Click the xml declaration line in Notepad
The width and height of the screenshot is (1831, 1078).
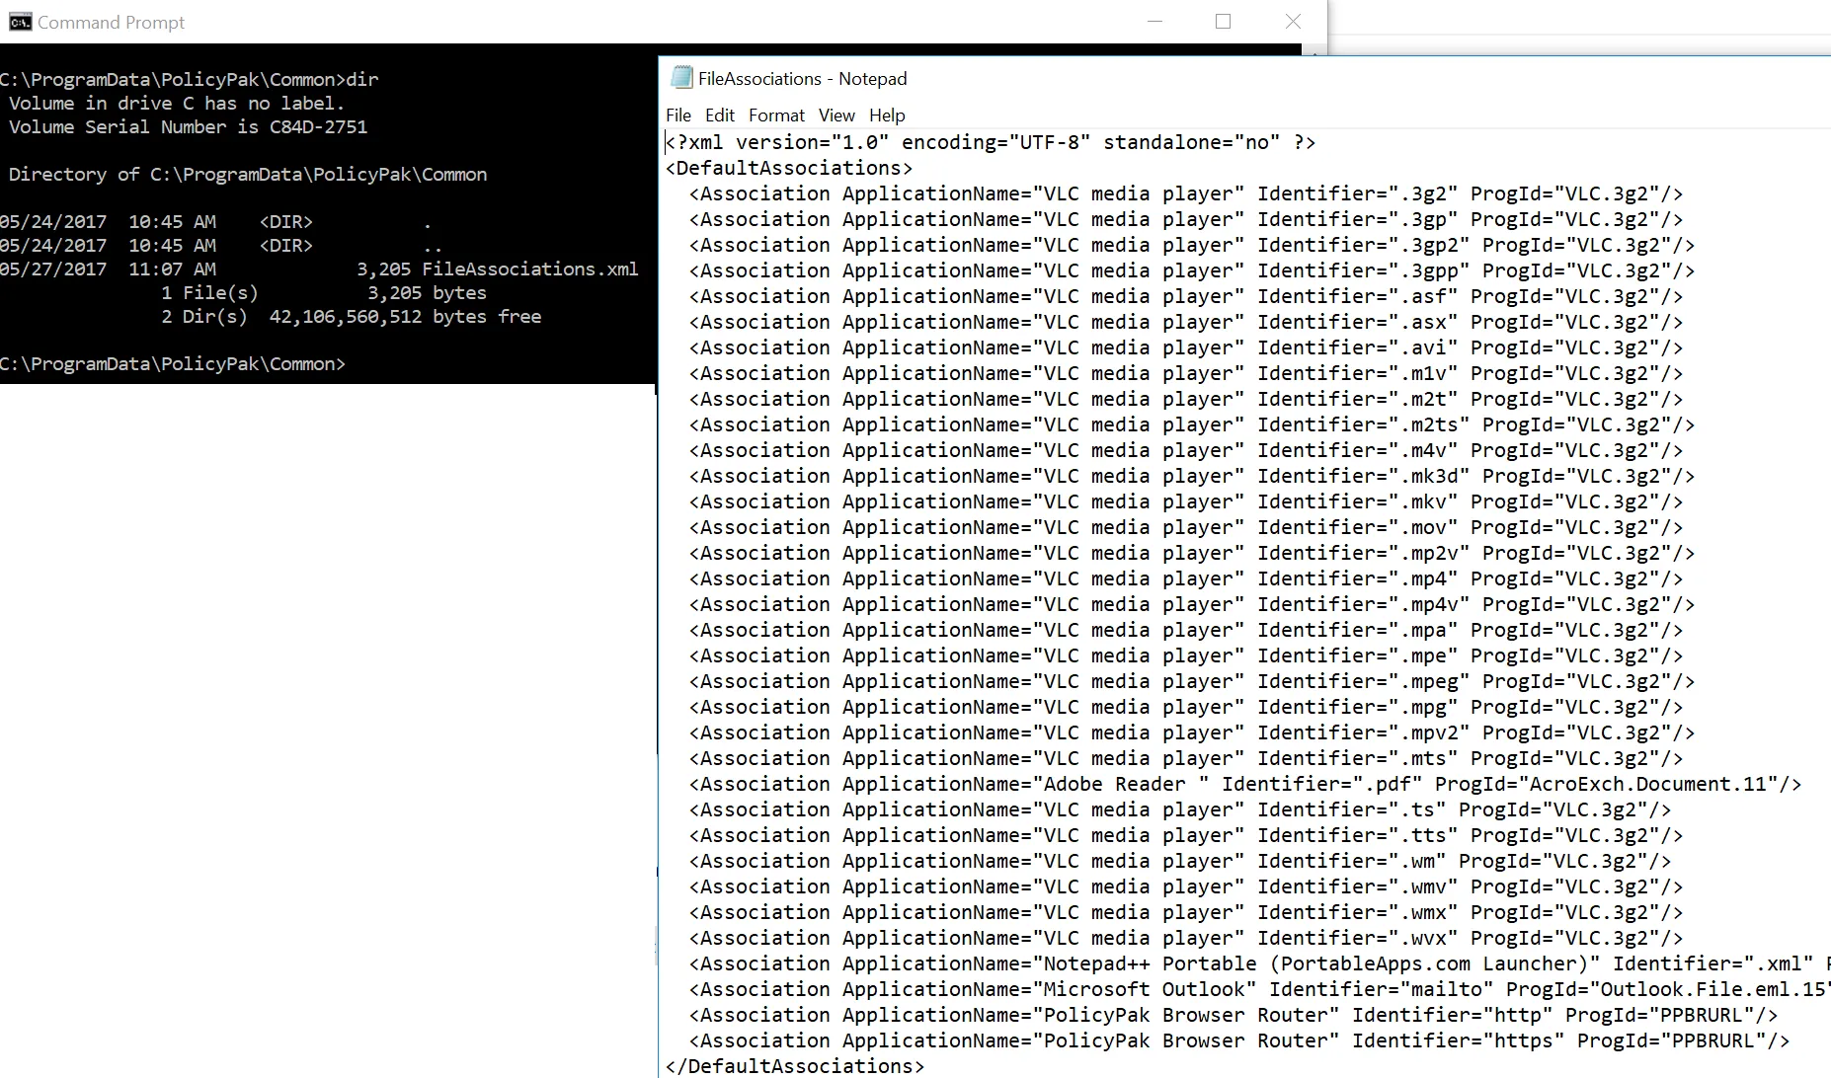tap(988, 142)
